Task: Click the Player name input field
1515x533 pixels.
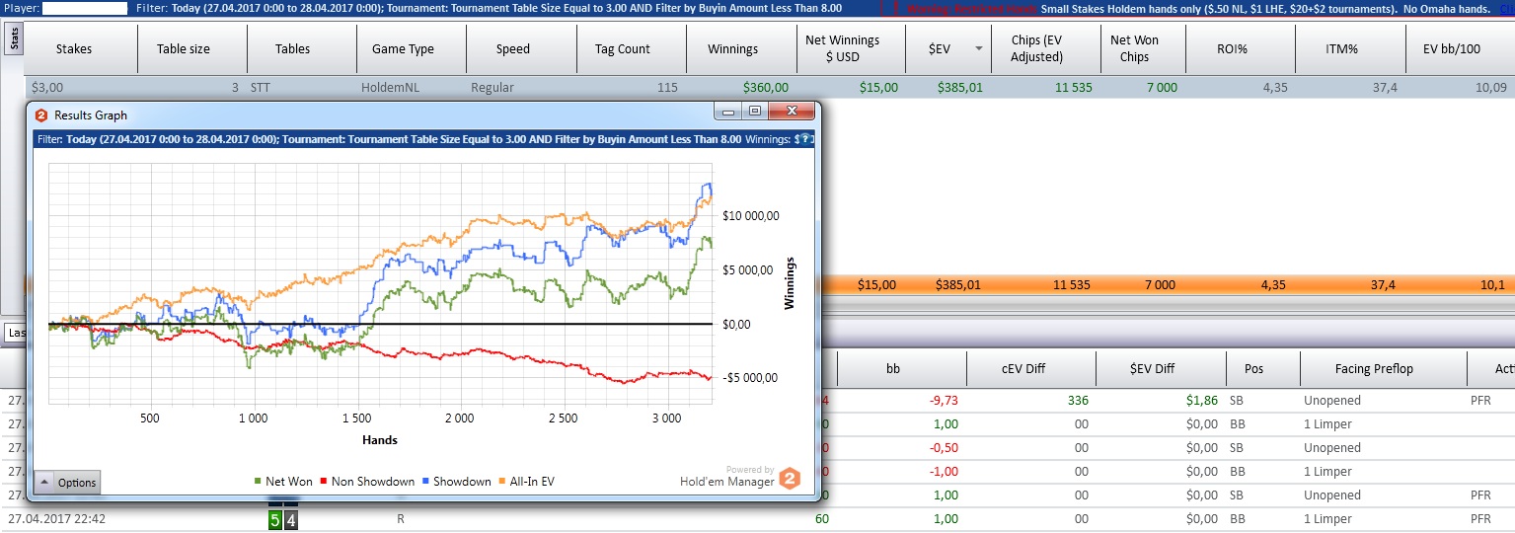Action: point(85,8)
